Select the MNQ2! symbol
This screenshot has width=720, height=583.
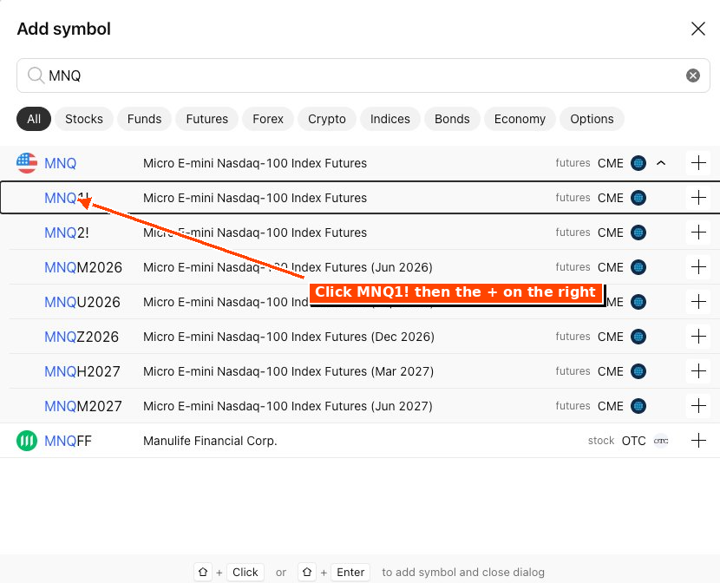coord(67,233)
